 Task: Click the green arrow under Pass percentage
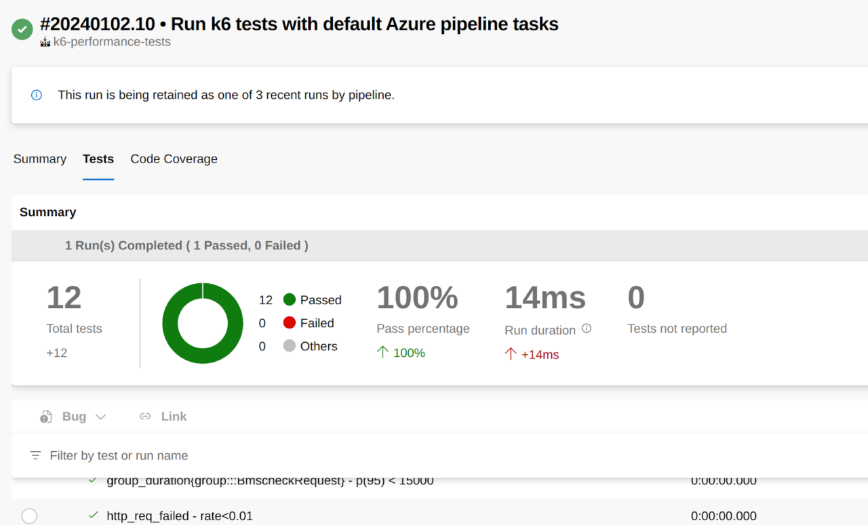click(384, 352)
